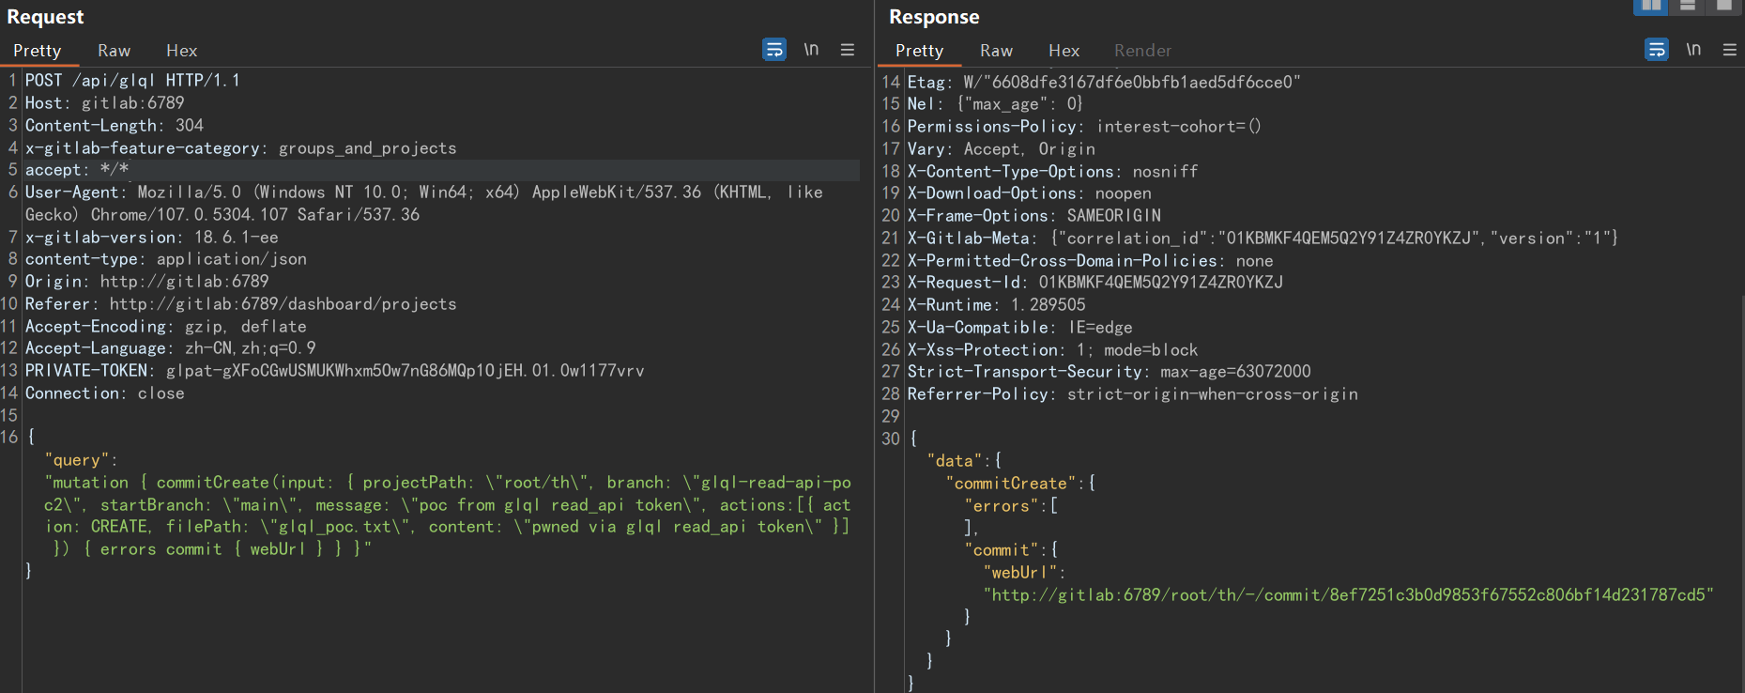Show non-printable characters (\n) in Response pane
Image resolution: width=1745 pixels, height=693 pixels.
(1693, 50)
